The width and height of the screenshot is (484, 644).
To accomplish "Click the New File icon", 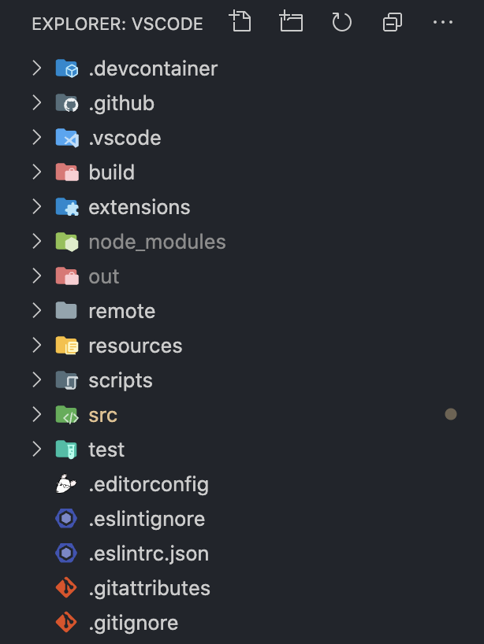I will (240, 22).
